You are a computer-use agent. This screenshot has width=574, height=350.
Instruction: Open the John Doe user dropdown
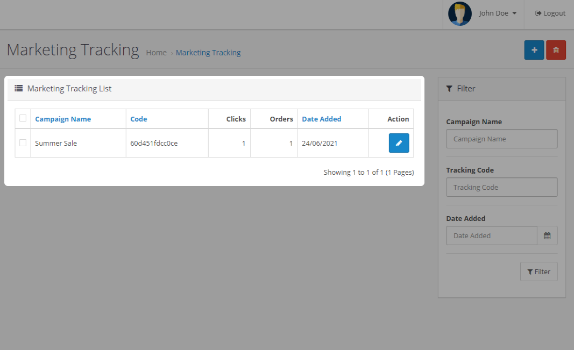click(x=498, y=13)
